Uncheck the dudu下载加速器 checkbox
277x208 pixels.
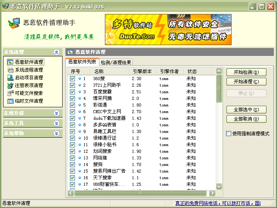[x=72, y=118]
